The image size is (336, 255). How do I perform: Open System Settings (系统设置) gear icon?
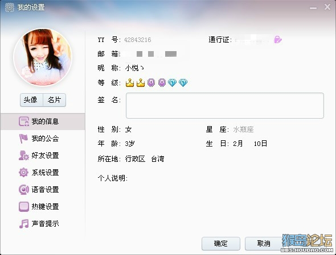(x=23, y=172)
